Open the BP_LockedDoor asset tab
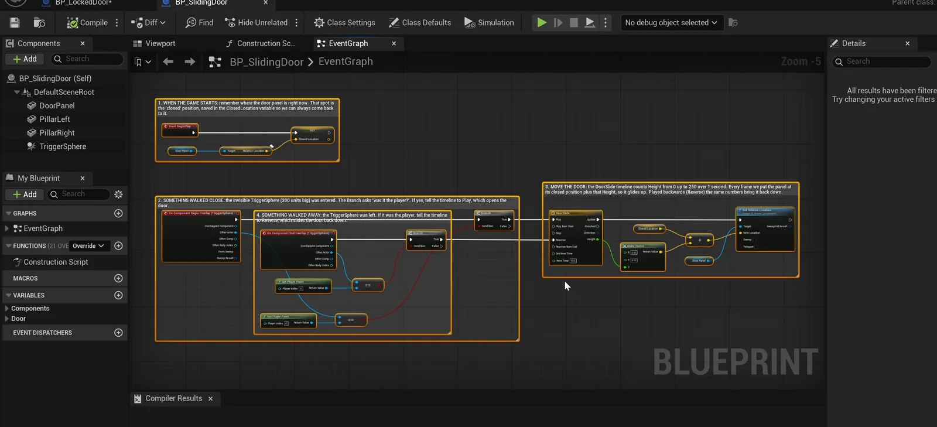Viewport: 937px width, 427px height. (83, 3)
